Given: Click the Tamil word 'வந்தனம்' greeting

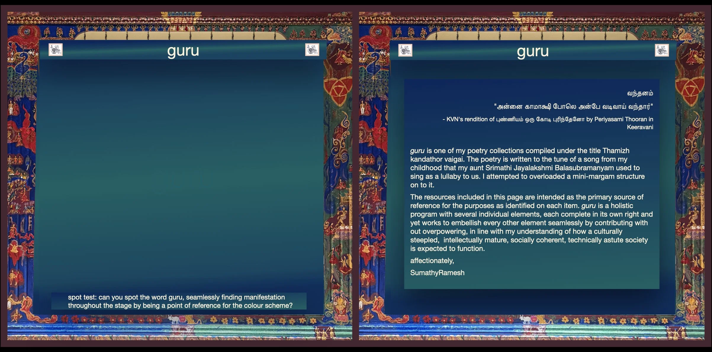Looking at the screenshot, I should pos(640,93).
